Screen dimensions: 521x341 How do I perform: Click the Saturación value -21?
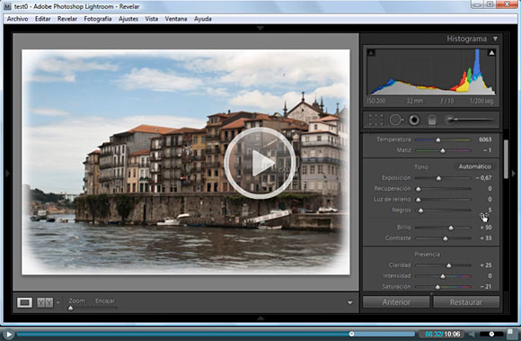pyautogui.click(x=485, y=286)
